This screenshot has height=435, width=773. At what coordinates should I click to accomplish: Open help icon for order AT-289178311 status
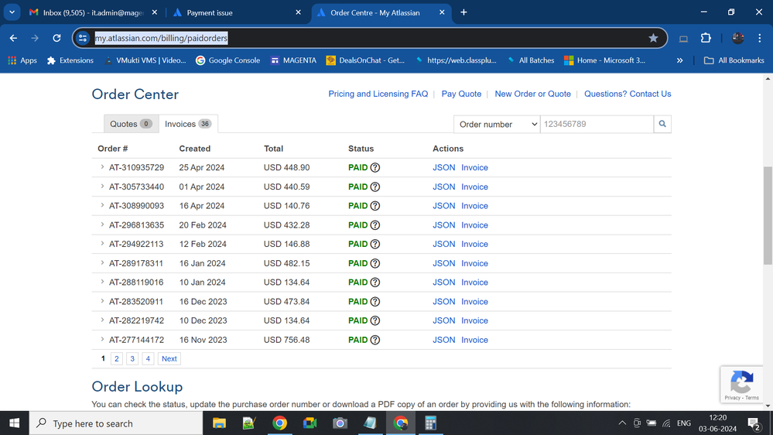pyautogui.click(x=375, y=263)
